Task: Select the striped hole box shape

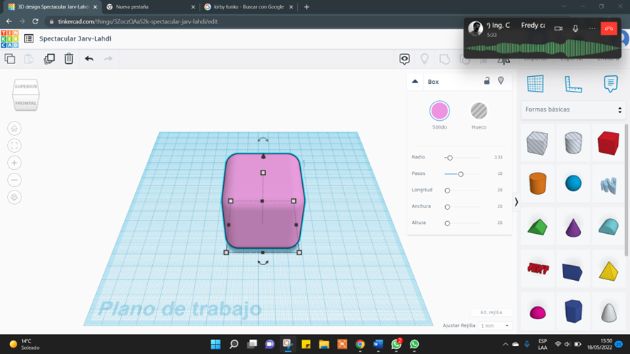Action: tap(537, 143)
